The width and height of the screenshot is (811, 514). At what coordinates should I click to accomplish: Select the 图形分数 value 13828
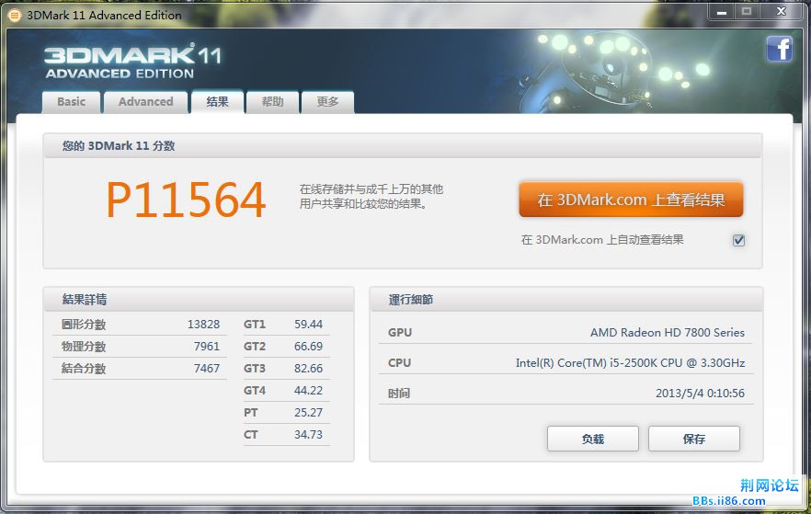pyautogui.click(x=203, y=325)
